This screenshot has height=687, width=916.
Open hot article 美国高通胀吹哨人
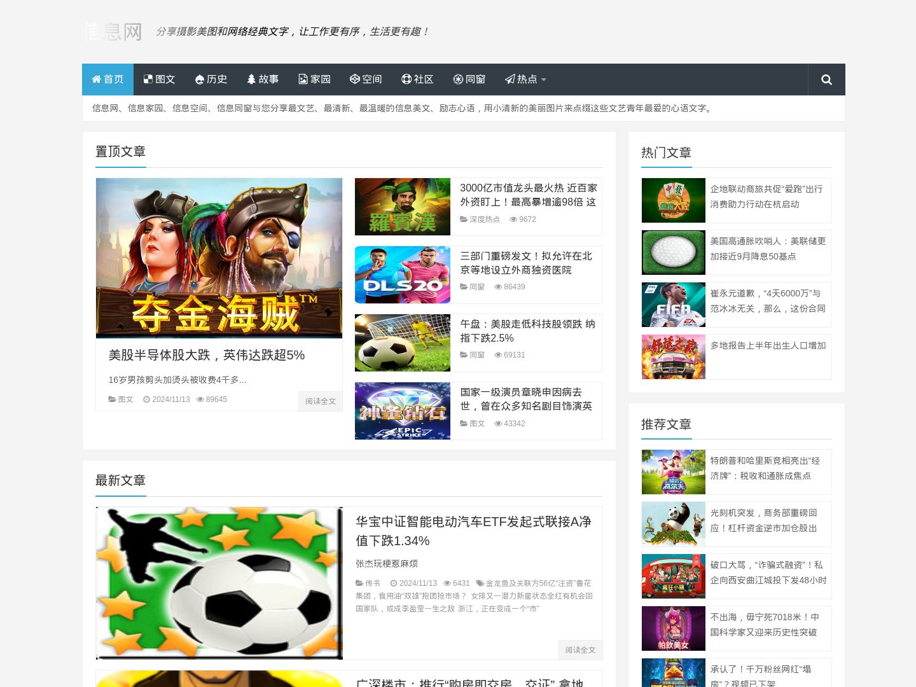pos(768,249)
